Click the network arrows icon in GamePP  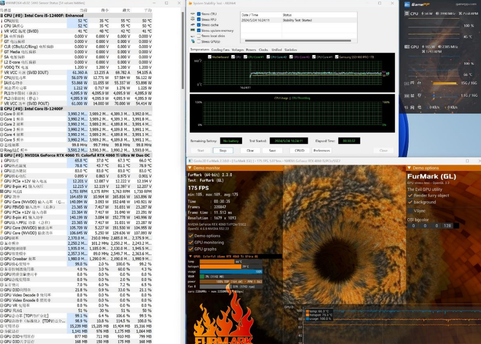tap(407, 107)
